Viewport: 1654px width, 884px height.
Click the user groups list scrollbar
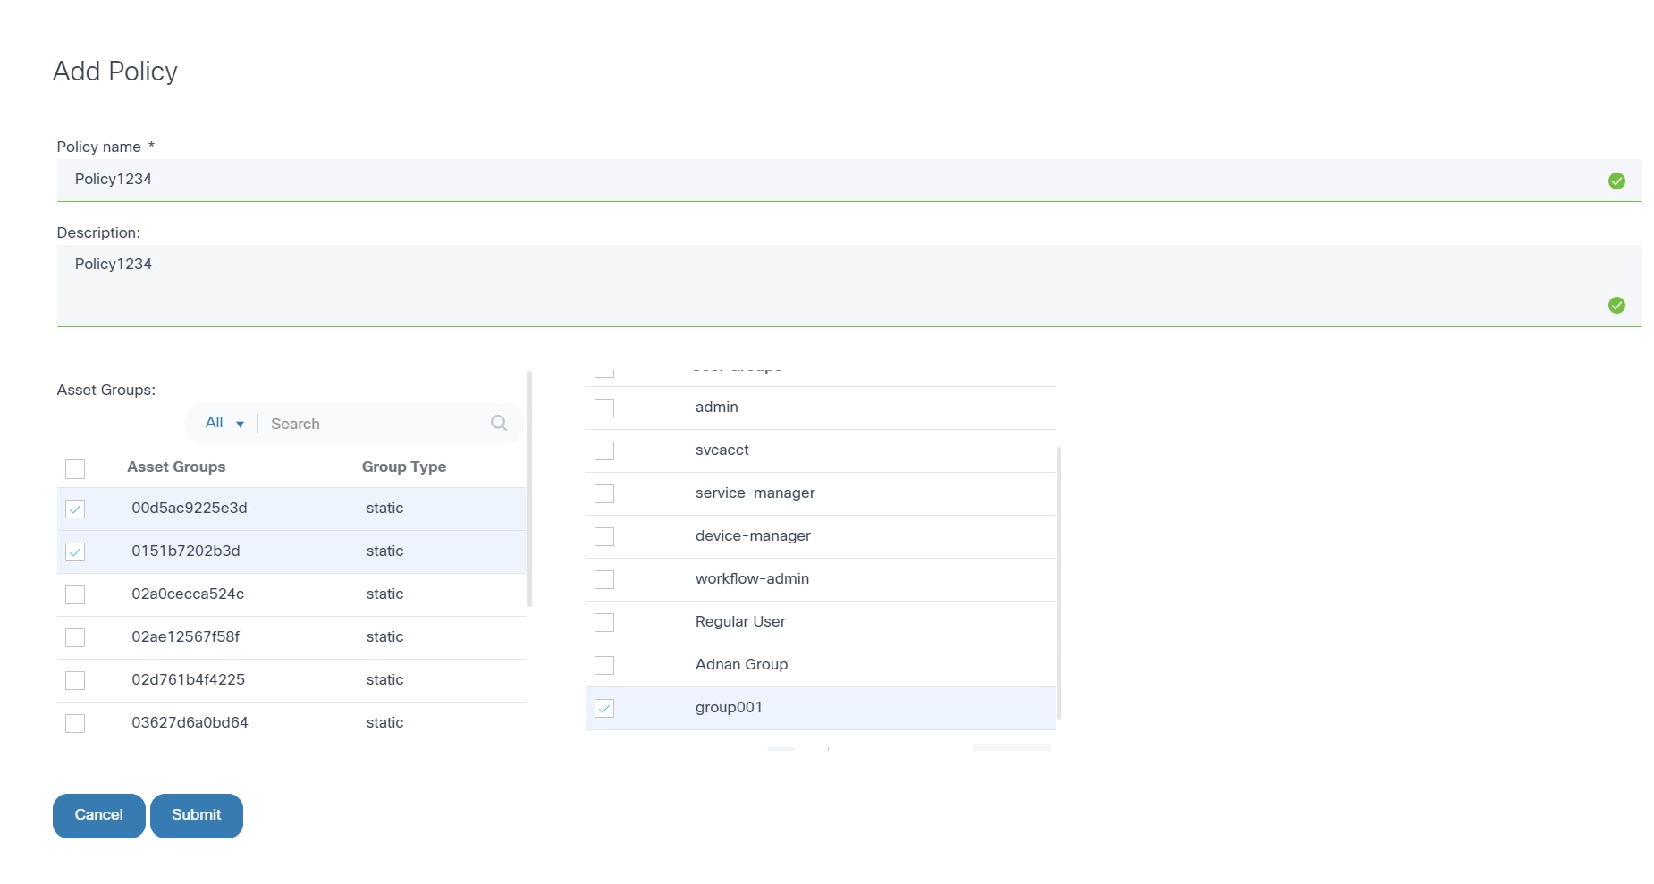pos(1059,581)
